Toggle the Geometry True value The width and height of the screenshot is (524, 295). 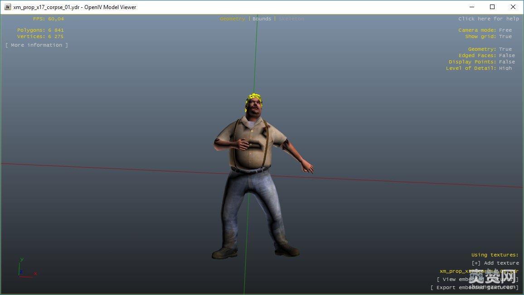coord(505,49)
